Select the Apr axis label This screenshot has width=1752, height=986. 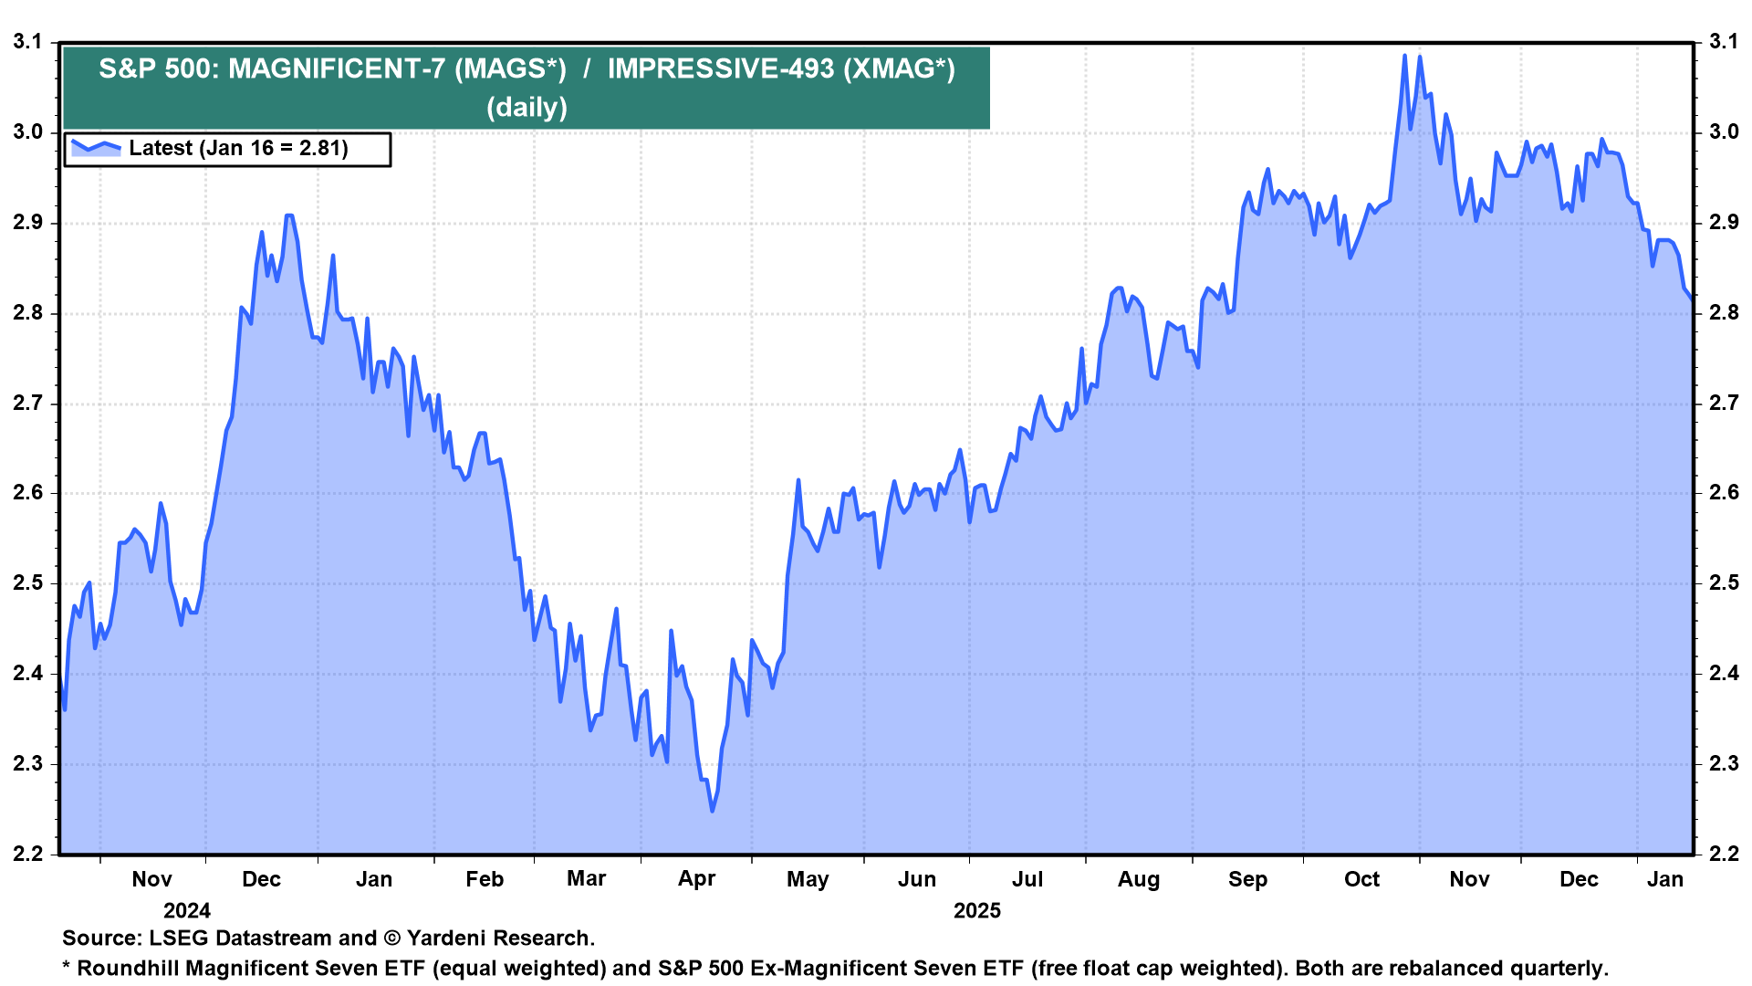[x=696, y=879]
